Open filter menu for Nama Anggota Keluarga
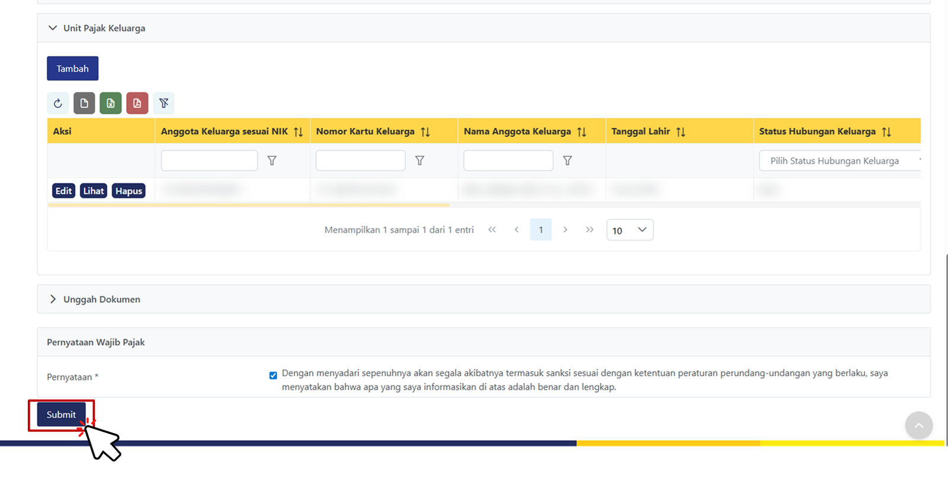The width and height of the screenshot is (948, 487). [x=567, y=161]
